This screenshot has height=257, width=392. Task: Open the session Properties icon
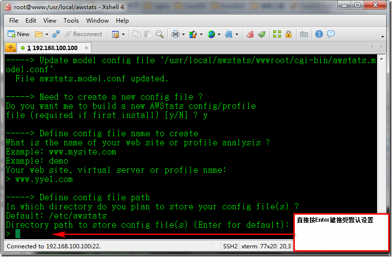pyautogui.click(x=115, y=34)
